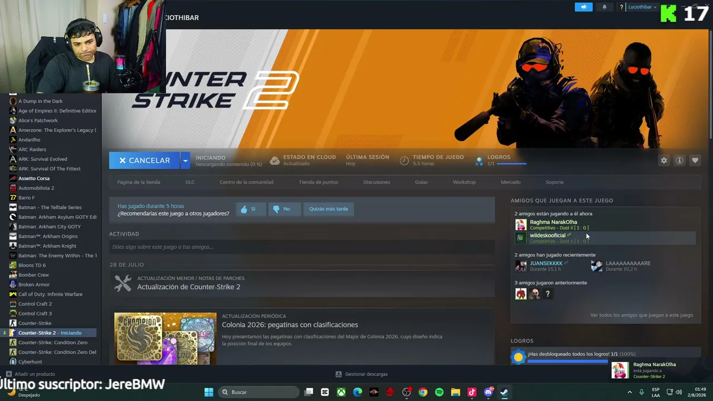The width and height of the screenshot is (713, 401).
Task: Switch to the Discusiones tab
Action: 377,182
